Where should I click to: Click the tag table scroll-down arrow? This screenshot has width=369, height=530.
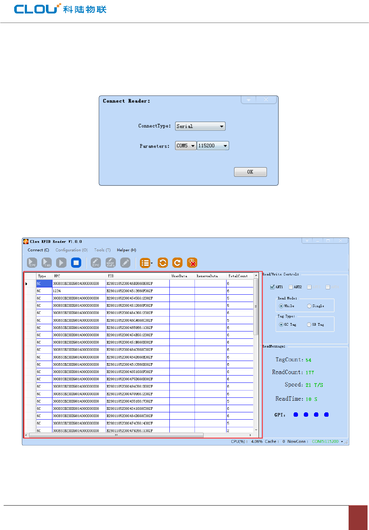[256, 430]
